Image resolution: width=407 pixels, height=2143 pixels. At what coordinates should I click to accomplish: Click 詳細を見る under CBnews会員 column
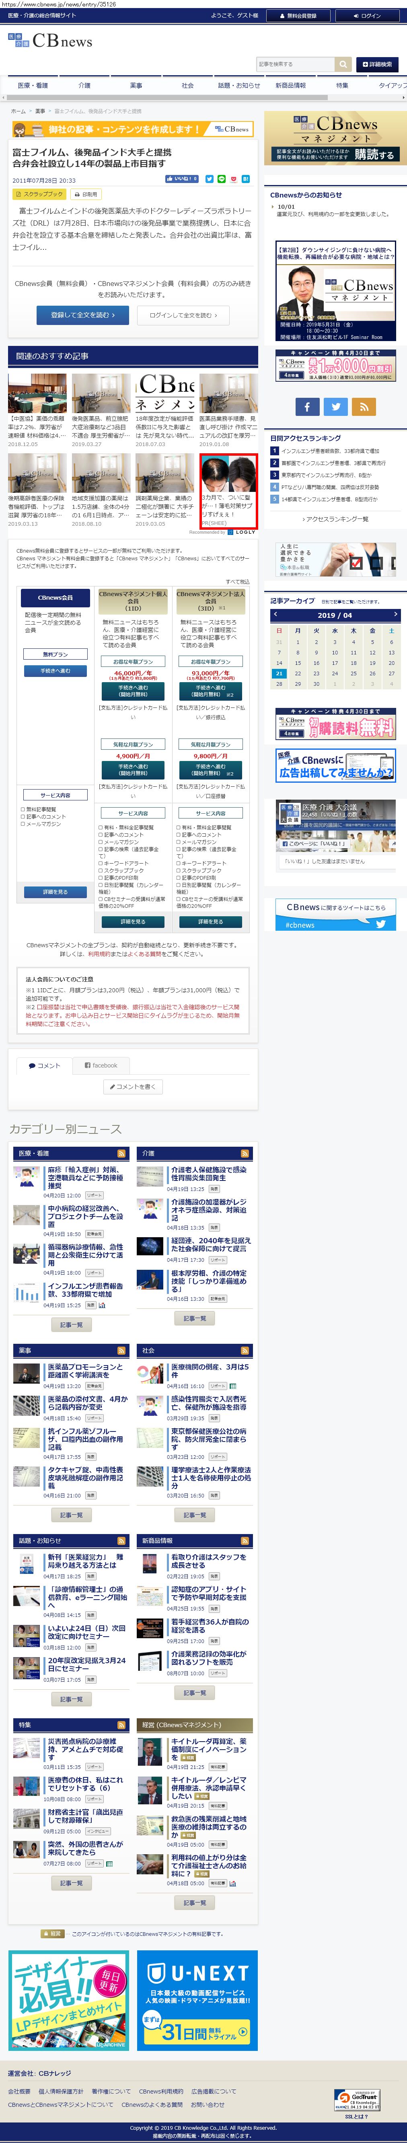pos(55,892)
